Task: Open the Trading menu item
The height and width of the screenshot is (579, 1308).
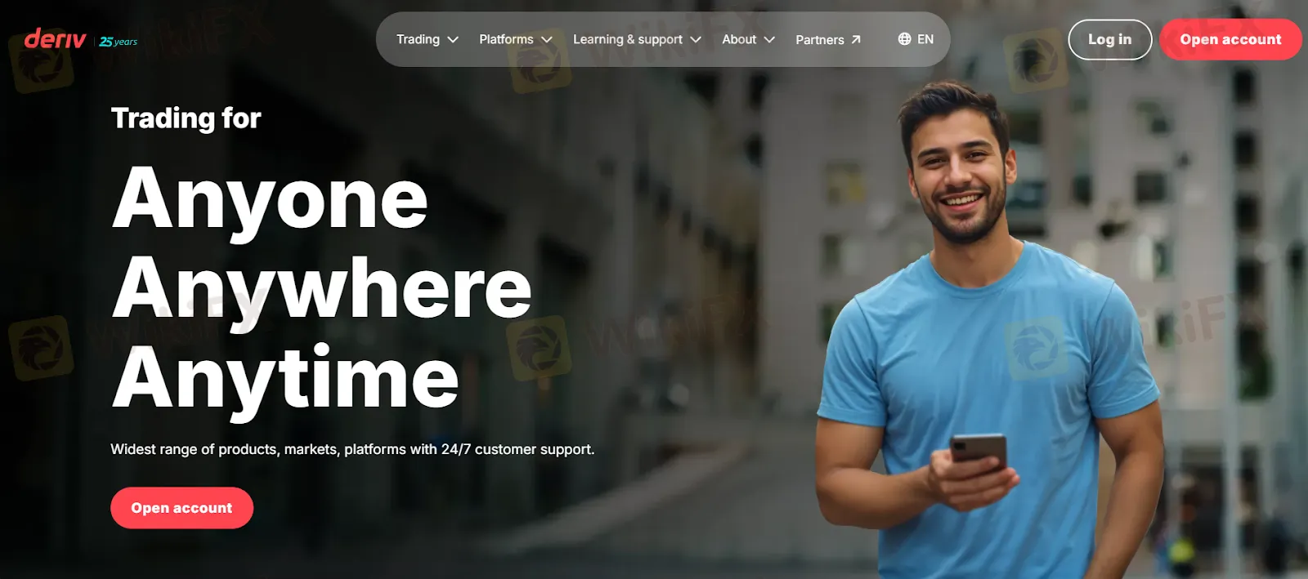Action: [418, 39]
